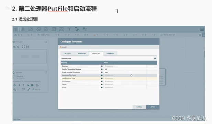Show help for the Owner property
This screenshot has height=124, width=212.
(x=102, y=84)
